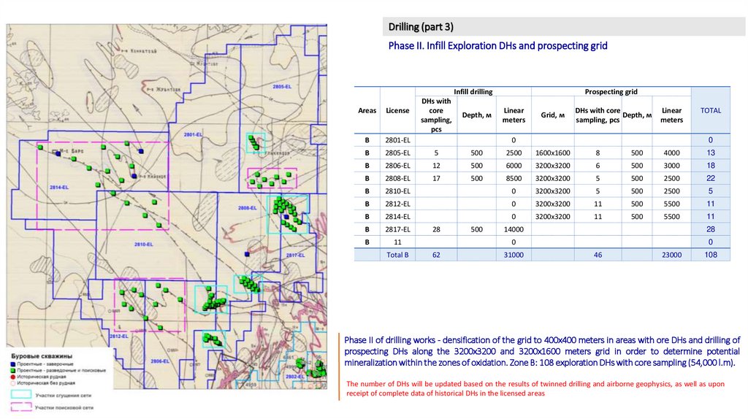Select the '2805-EL' license cell in the table
The height and width of the screenshot is (419, 748).
coord(397,153)
